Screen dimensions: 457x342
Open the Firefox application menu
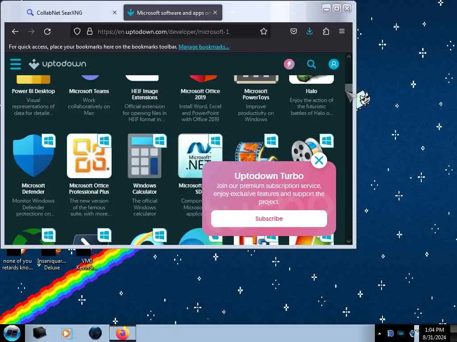tap(342, 31)
